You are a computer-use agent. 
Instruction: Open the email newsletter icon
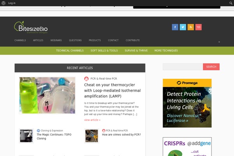[199, 27]
